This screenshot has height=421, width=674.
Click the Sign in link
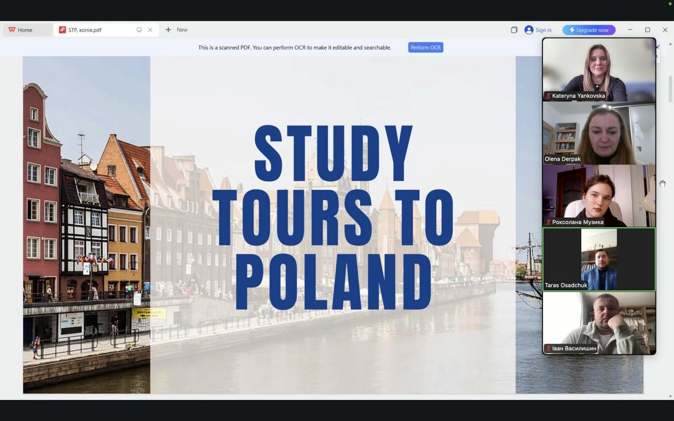click(x=543, y=30)
